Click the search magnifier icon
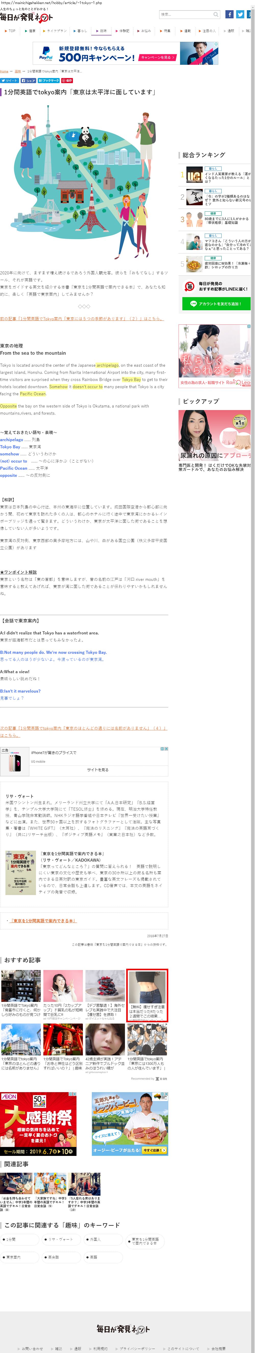 [x=215, y=14]
